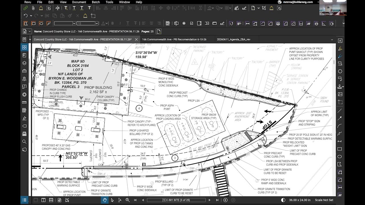Viewport: 365px width, 205px height.
Task: Go to the next page
Action: tap(210, 200)
